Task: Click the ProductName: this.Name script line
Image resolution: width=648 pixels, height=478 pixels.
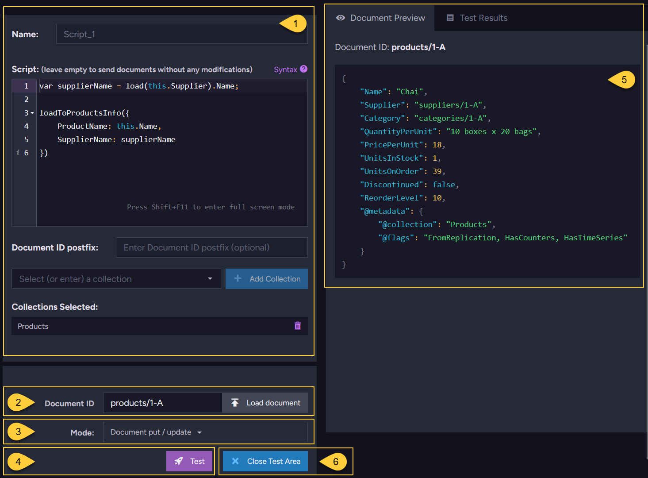Action: [x=109, y=126]
